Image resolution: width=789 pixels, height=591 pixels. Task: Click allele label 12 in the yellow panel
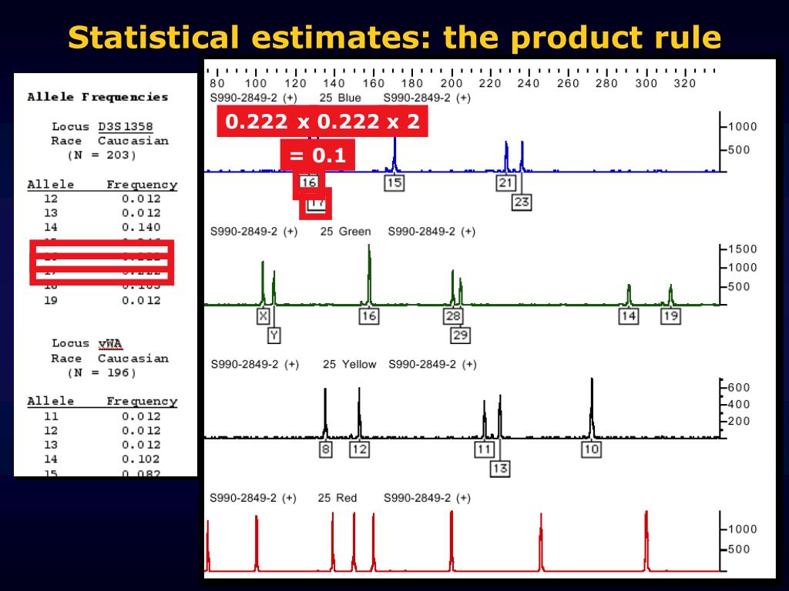click(x=359, y=449)
